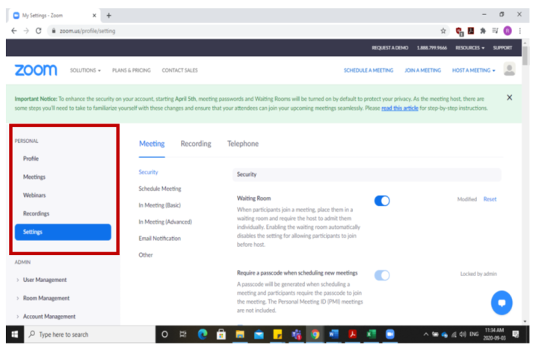536x348 pixels.
Task: Open the Windows Start menu
Action: (13, 335)
